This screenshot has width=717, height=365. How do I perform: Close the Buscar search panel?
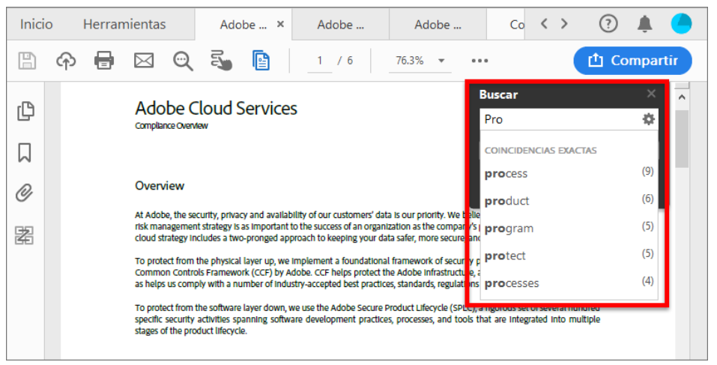651,94
